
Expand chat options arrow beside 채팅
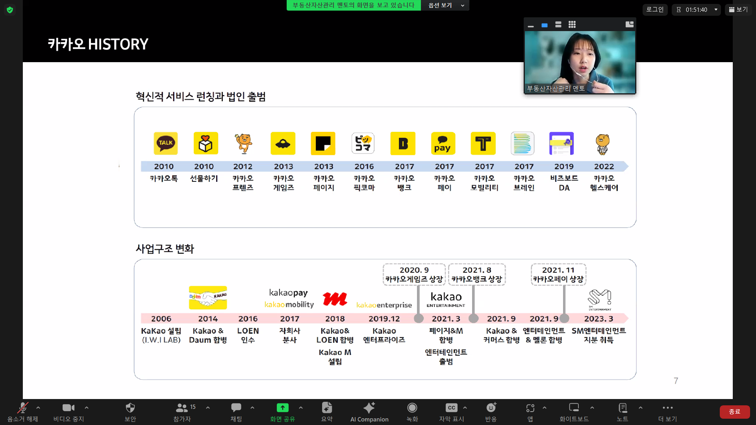[x=252, y=408]
